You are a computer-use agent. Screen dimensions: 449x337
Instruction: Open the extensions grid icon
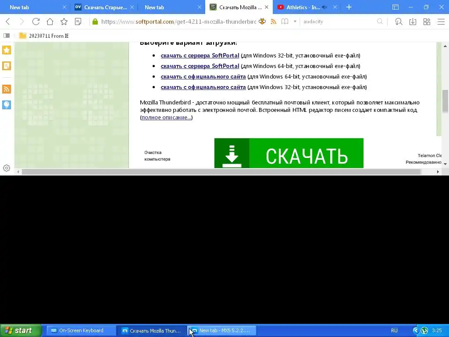click(x=427, y=22)
